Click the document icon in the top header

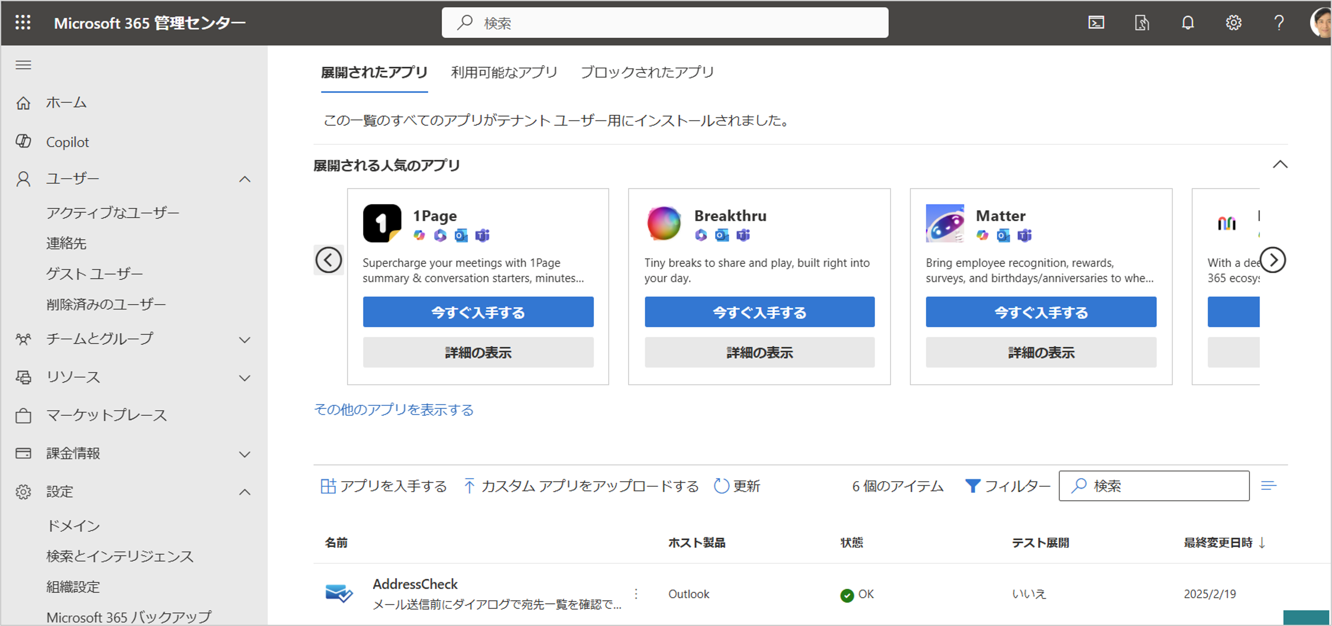[1142, 23]
